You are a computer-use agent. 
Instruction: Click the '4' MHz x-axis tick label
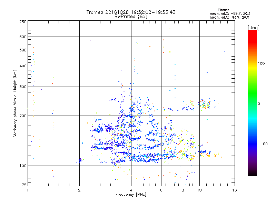[131, 190]
